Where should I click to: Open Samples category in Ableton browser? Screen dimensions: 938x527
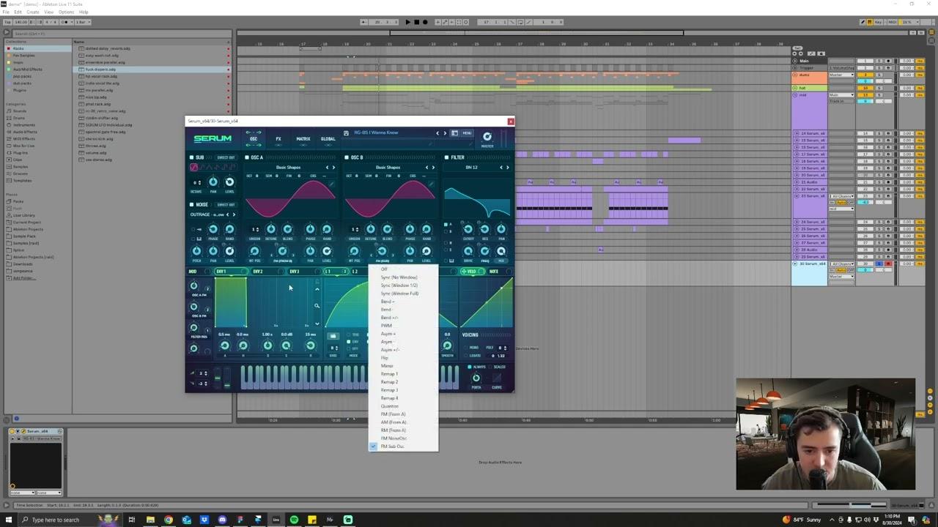(x=20, y=166)
